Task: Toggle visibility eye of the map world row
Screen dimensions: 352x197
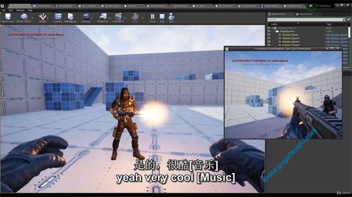Action: click(x=269, y=28)
